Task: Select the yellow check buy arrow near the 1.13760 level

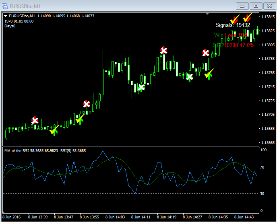Action: [x=209, y=74]
